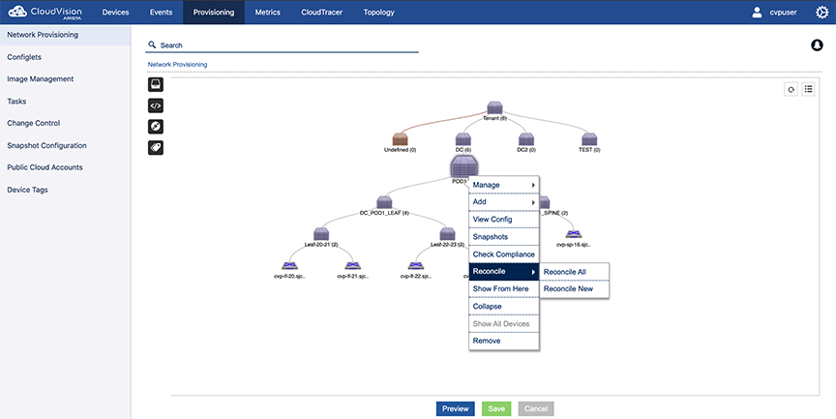Open the settings gear icon
This screenshot has height=419, width=836.
822,13
